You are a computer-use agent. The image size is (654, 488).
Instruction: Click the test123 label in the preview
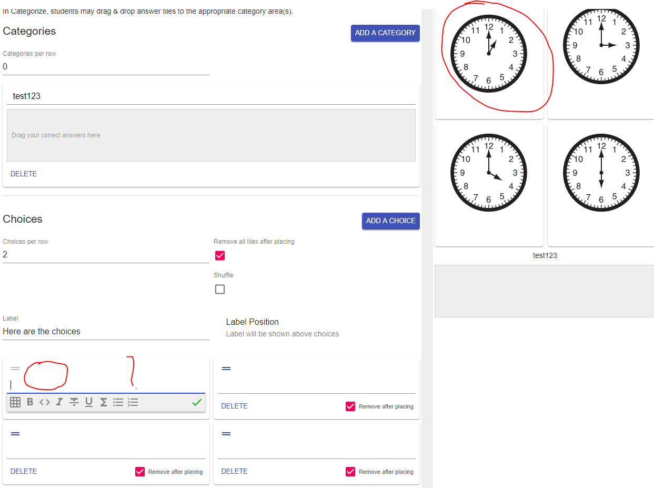pos(545,255)
